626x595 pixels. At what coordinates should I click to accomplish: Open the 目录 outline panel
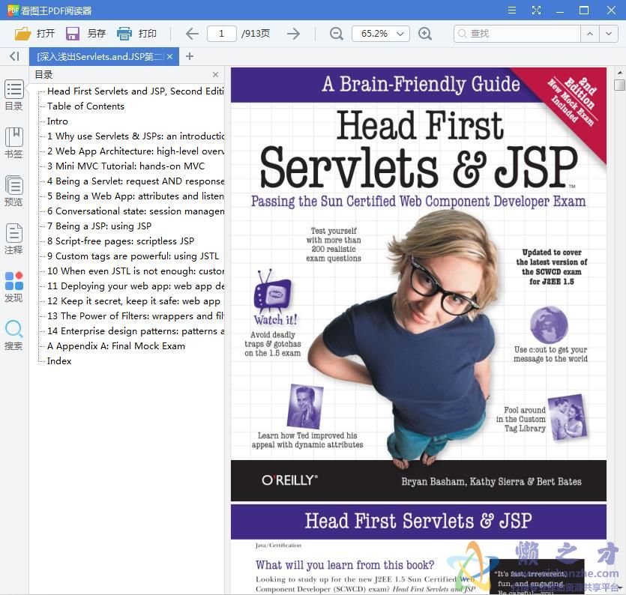14,95
